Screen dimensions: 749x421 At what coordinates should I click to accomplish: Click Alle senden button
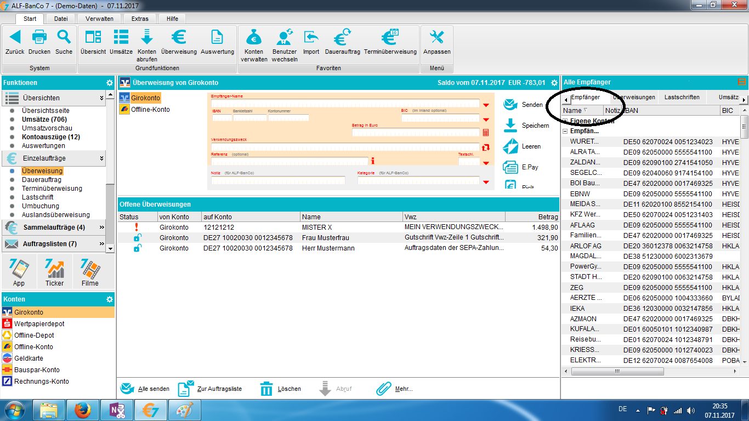[145, 389]
